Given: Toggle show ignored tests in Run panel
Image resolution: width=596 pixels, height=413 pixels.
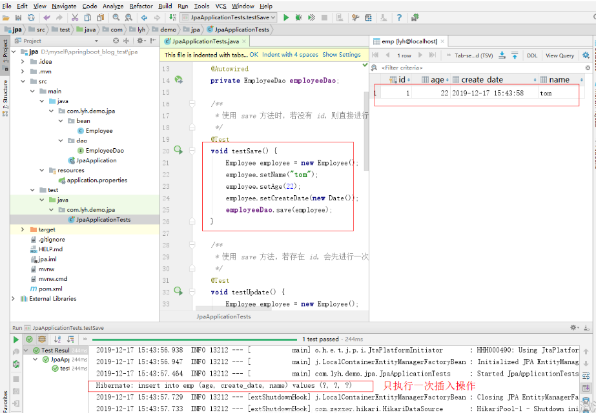Looking at the screenshot, I should pyautogui.click(x=42, y=339).
